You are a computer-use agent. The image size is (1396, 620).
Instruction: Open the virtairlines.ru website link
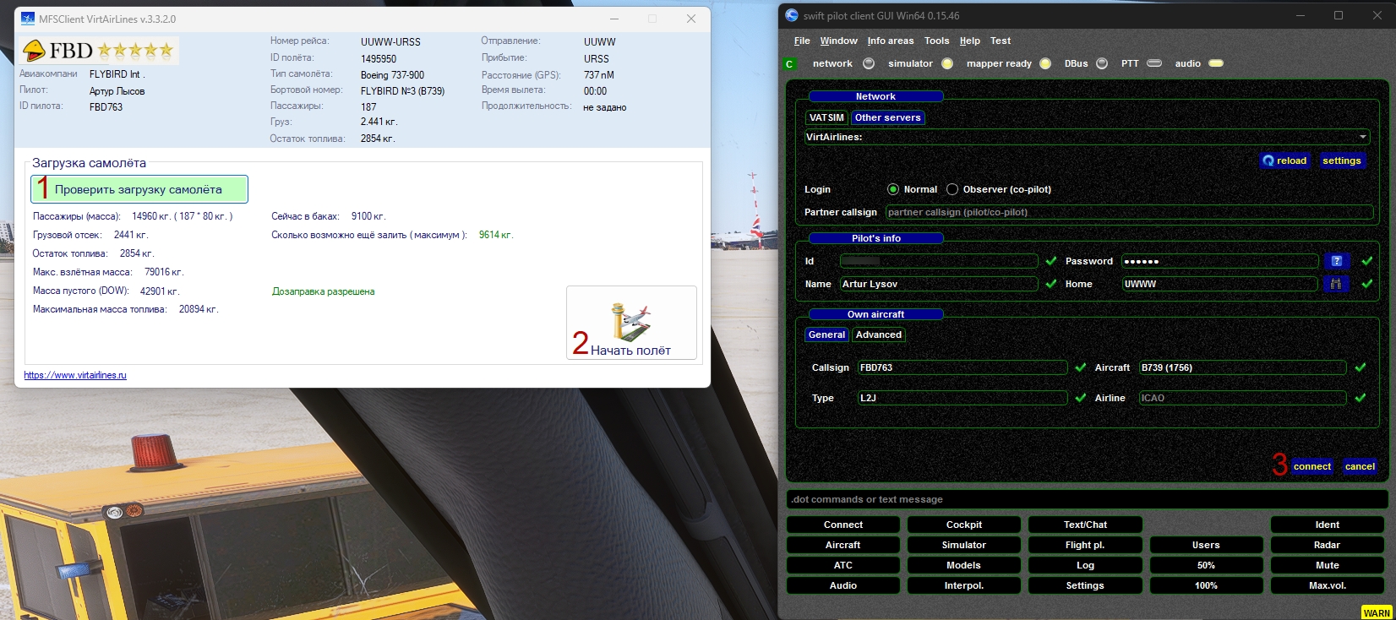75,375
